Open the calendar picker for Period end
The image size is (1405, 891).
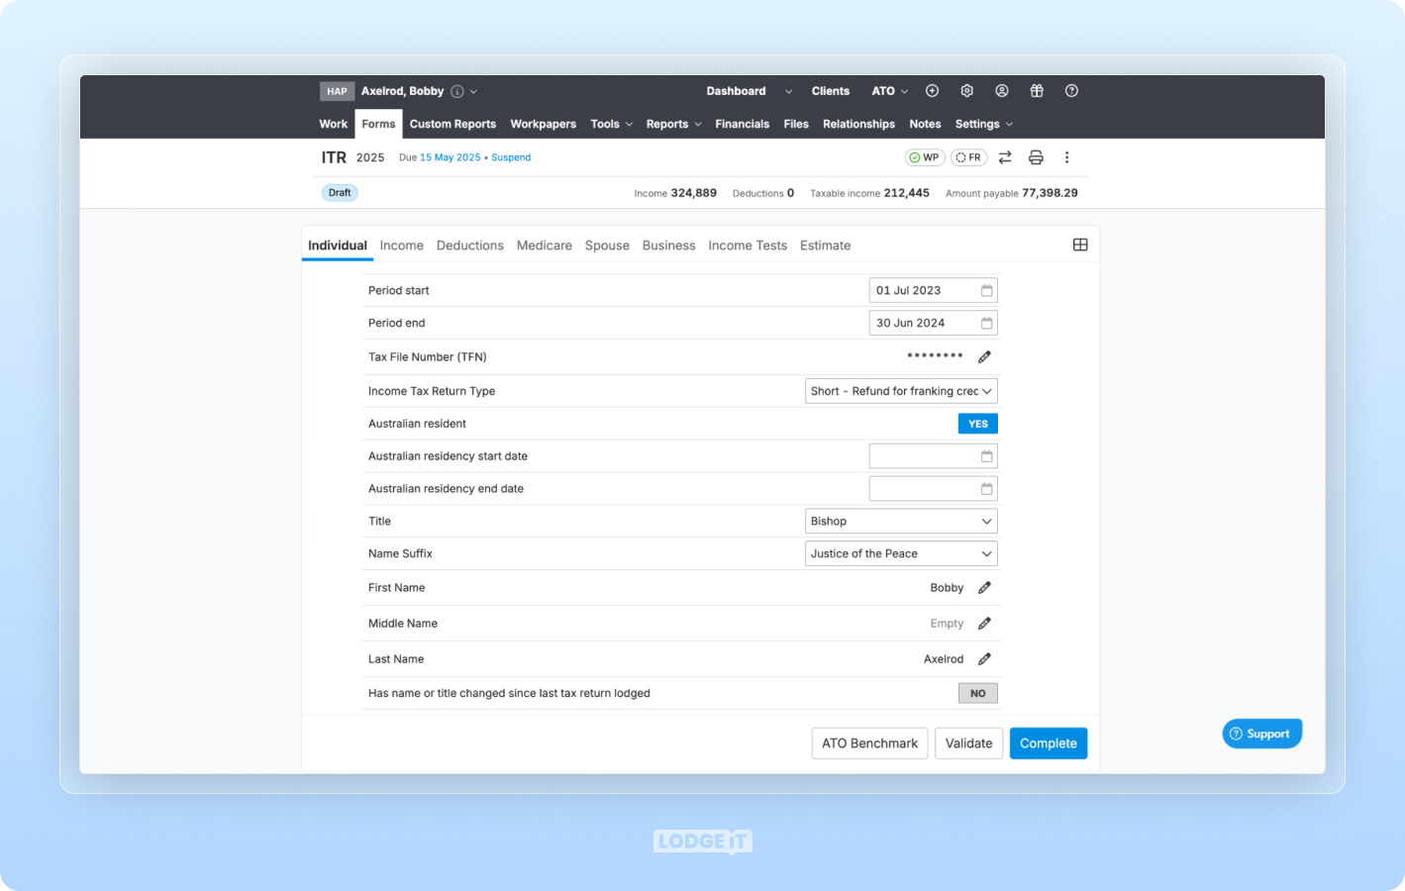[986, 323]
